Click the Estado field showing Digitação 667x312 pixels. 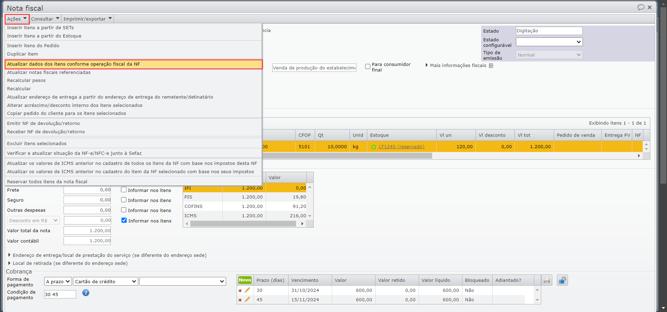point(549,31)
